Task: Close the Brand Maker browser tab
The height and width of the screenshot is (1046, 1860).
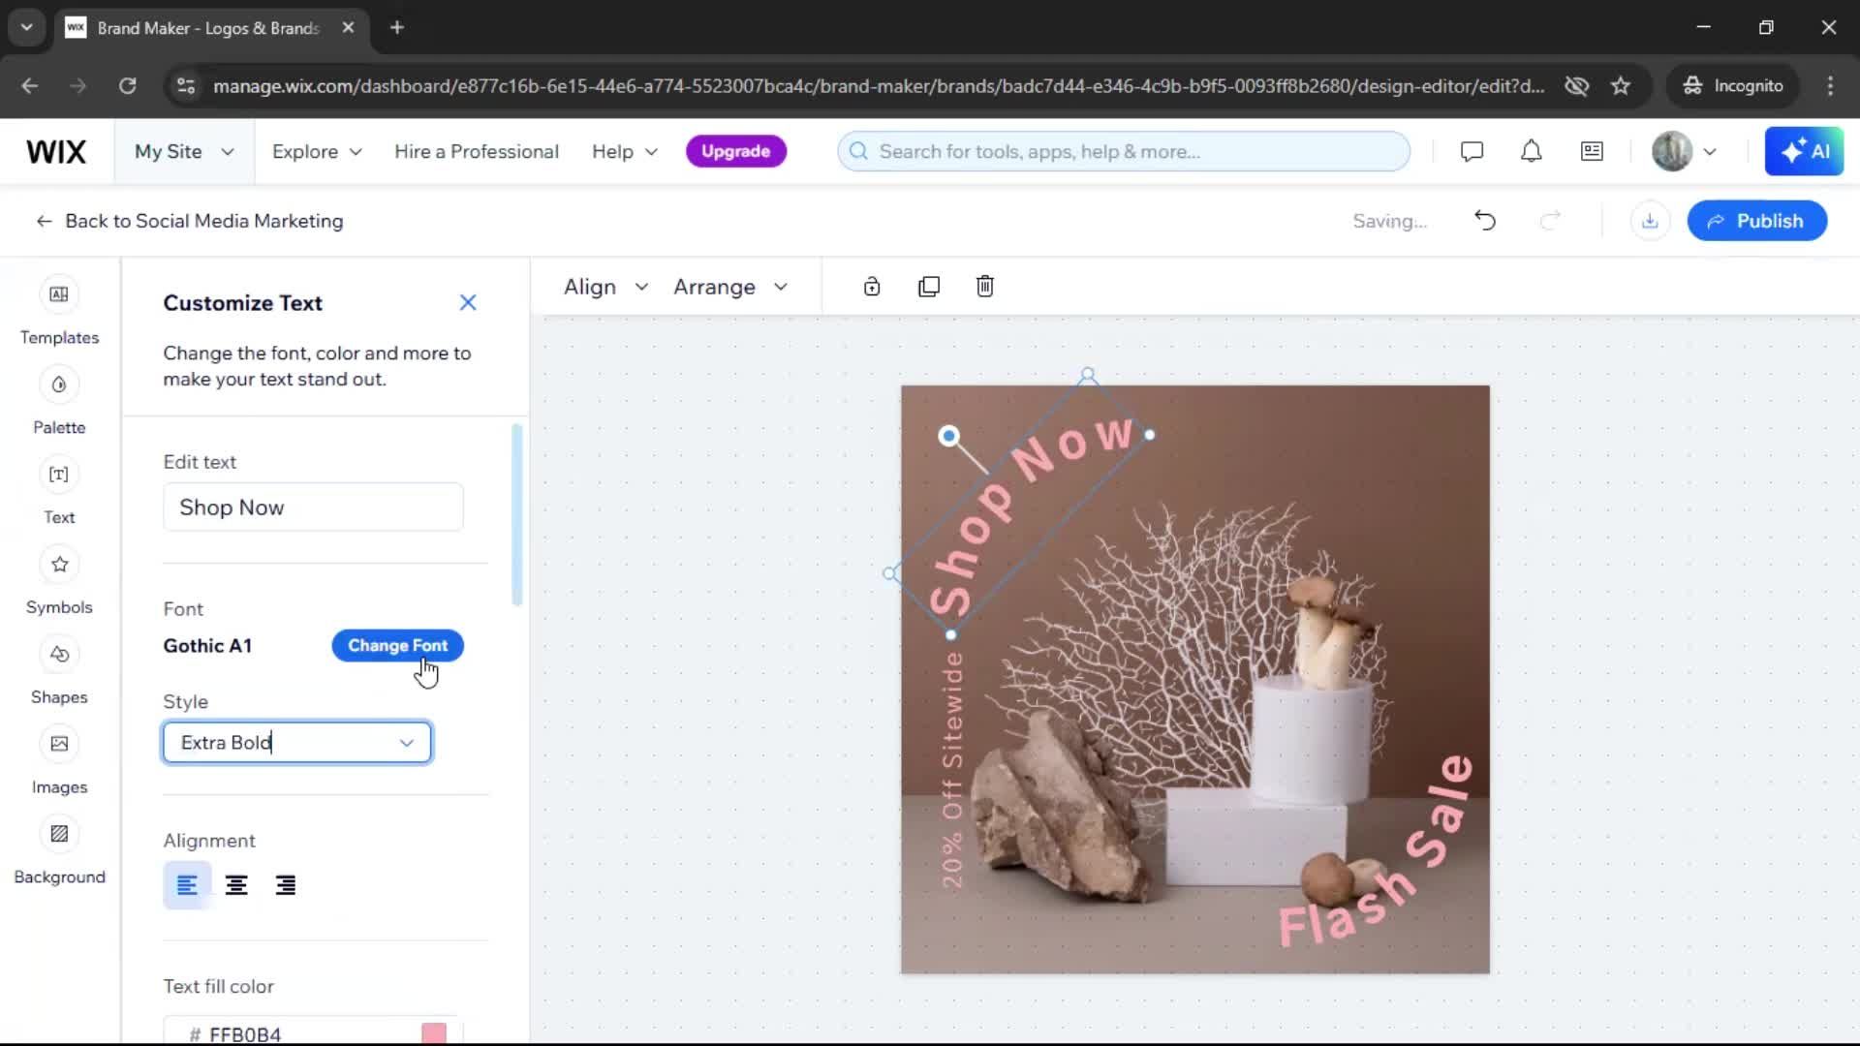Action: pos(348,28)
